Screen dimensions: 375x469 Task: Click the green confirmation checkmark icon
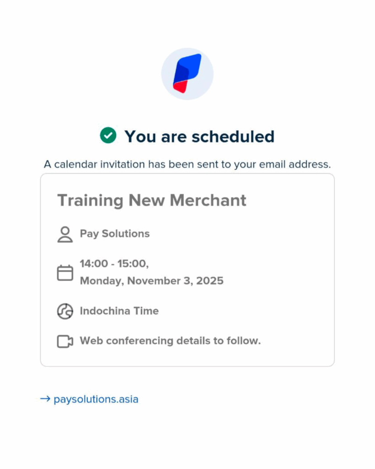coord(108,136)
